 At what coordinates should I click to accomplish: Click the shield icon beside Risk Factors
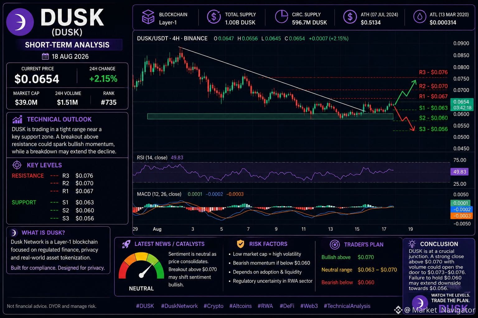point(241,244)
